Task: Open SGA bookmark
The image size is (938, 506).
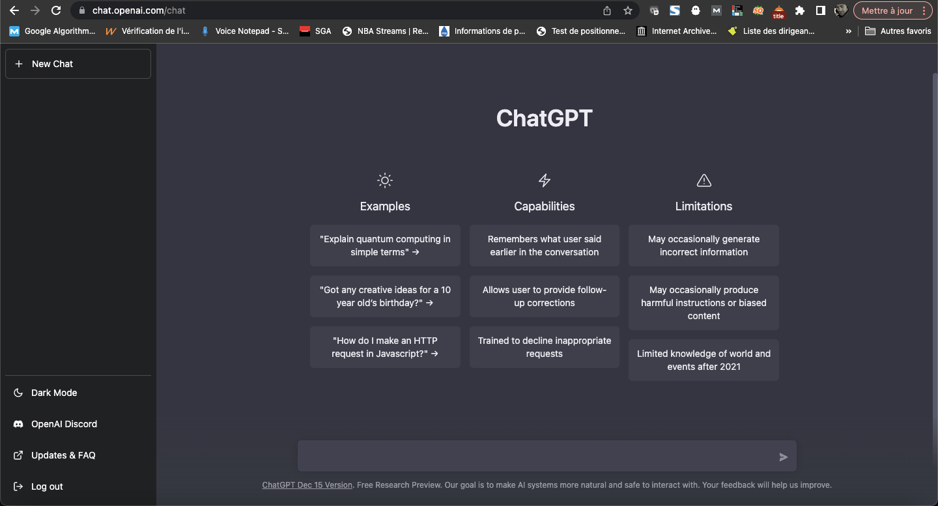Action: (x=315, y=31)
